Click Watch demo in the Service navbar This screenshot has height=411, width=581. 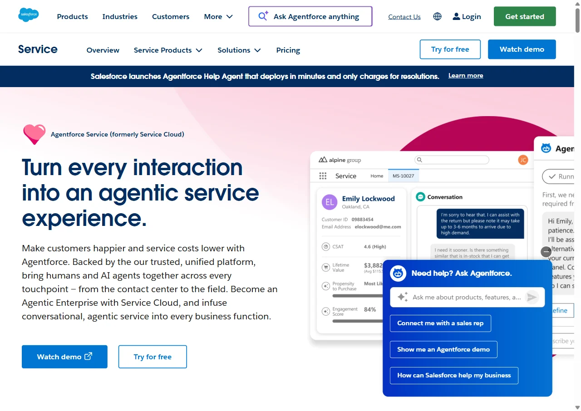coord(522,49)
